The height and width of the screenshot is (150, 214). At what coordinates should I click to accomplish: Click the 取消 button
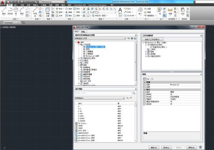[166, 148]
